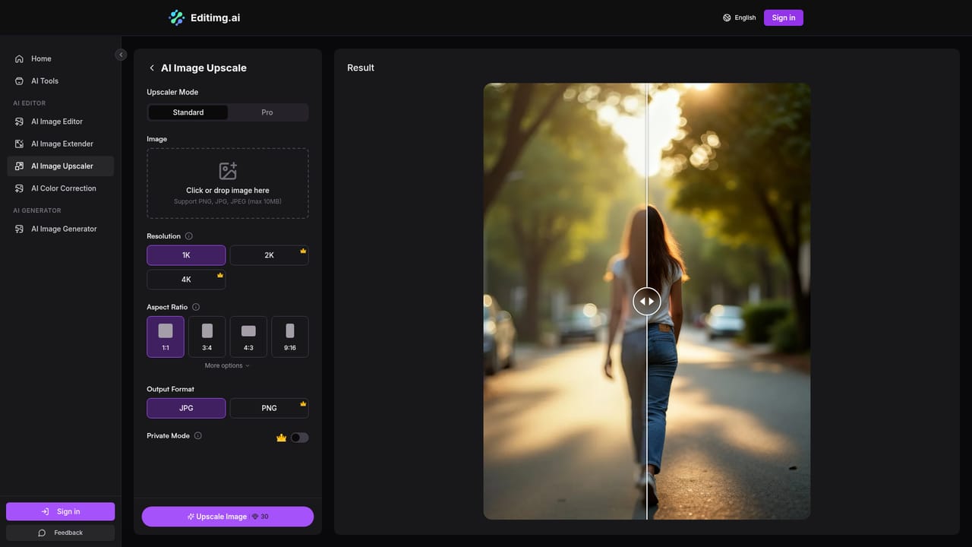Open AI Image Extender menu item

(61, 144)
